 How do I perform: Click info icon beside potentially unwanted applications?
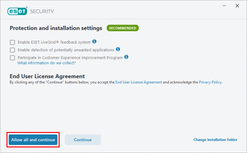point(118,49)
